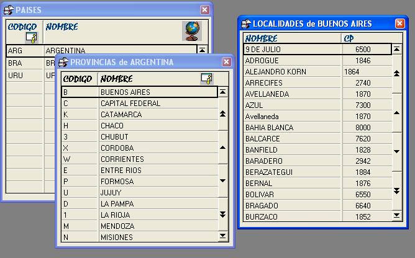
Task: Click the PROVINCIAS de ARGENTINA title icon
Action: coord(63,62)
